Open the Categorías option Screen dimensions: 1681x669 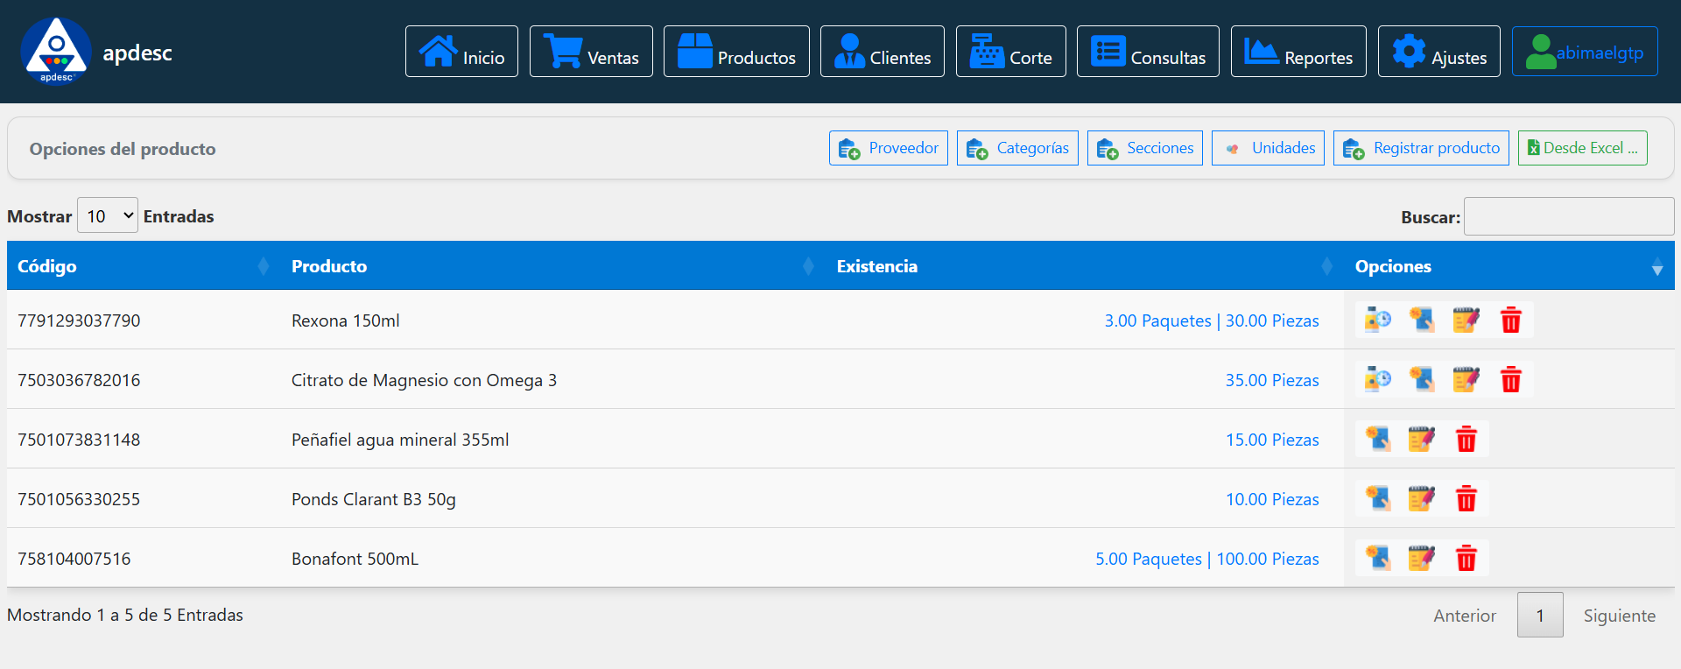(x=1017, y=148)
